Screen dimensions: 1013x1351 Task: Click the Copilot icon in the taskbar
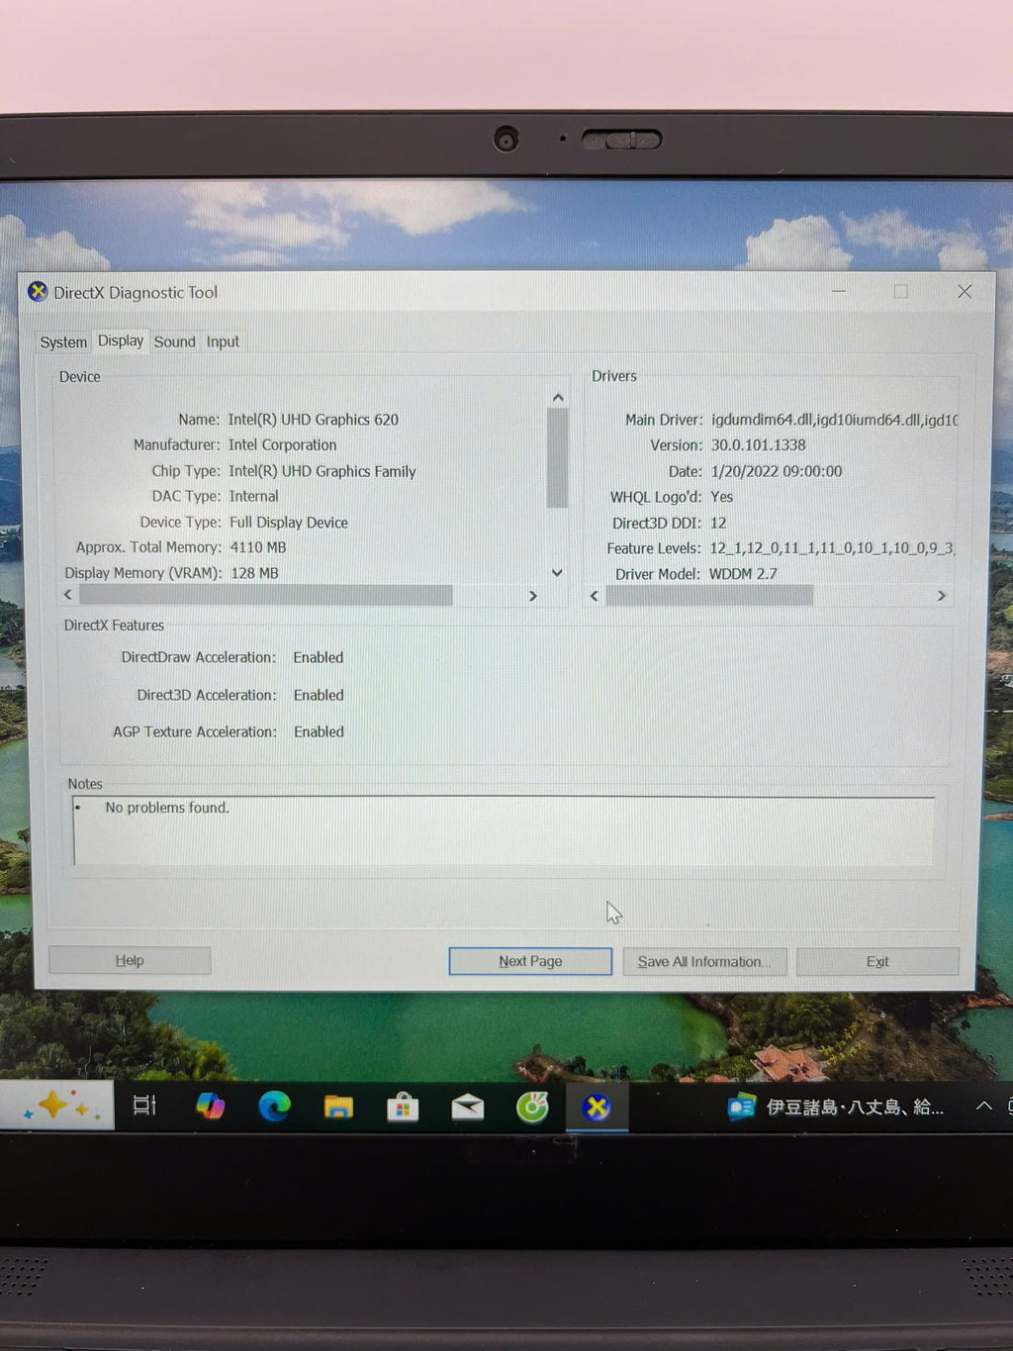pyautogui.click(x=210, y=1106)
